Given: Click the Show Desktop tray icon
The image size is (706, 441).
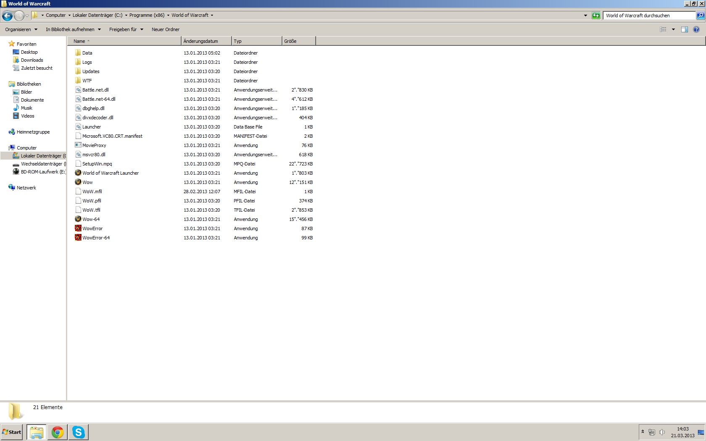Looking at the screenshot, I should [x=701, y=432].
